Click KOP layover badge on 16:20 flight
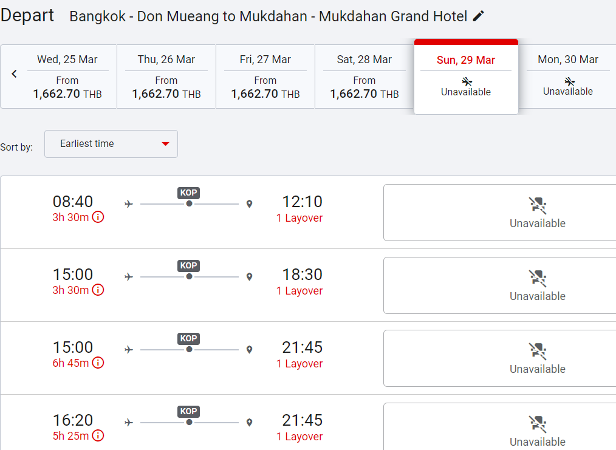The image size is (616, 450). (x=188, y=412)
